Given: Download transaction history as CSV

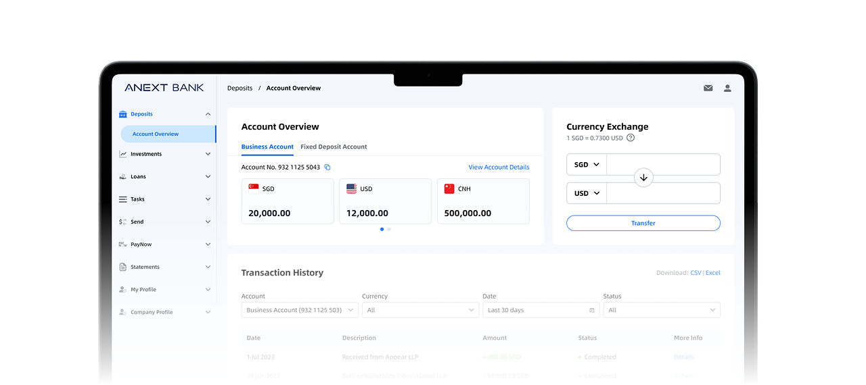Looking at the screenshot, I should tap(696, 273).
